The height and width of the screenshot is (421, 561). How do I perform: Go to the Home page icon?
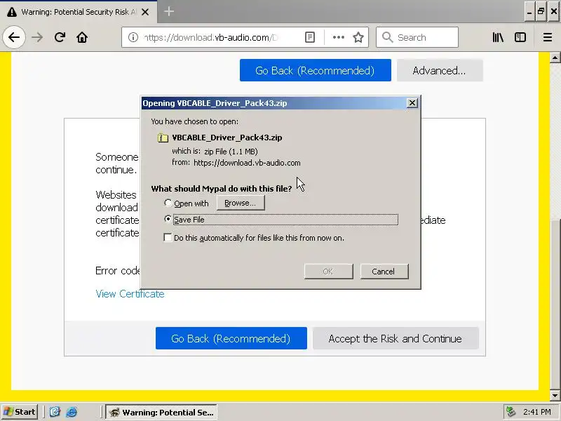click(82, 37)
